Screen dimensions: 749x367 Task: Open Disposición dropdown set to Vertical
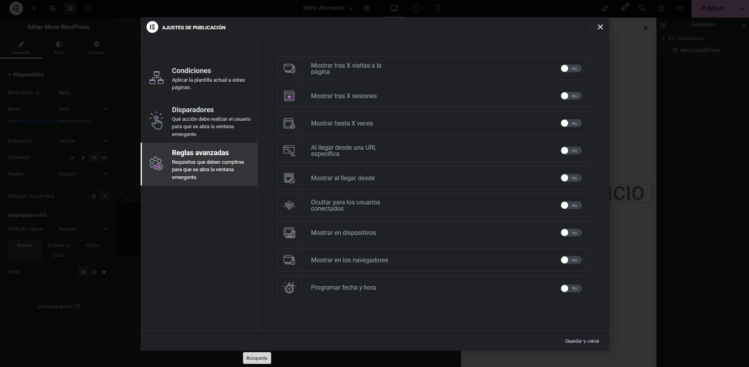coord(83,141)
